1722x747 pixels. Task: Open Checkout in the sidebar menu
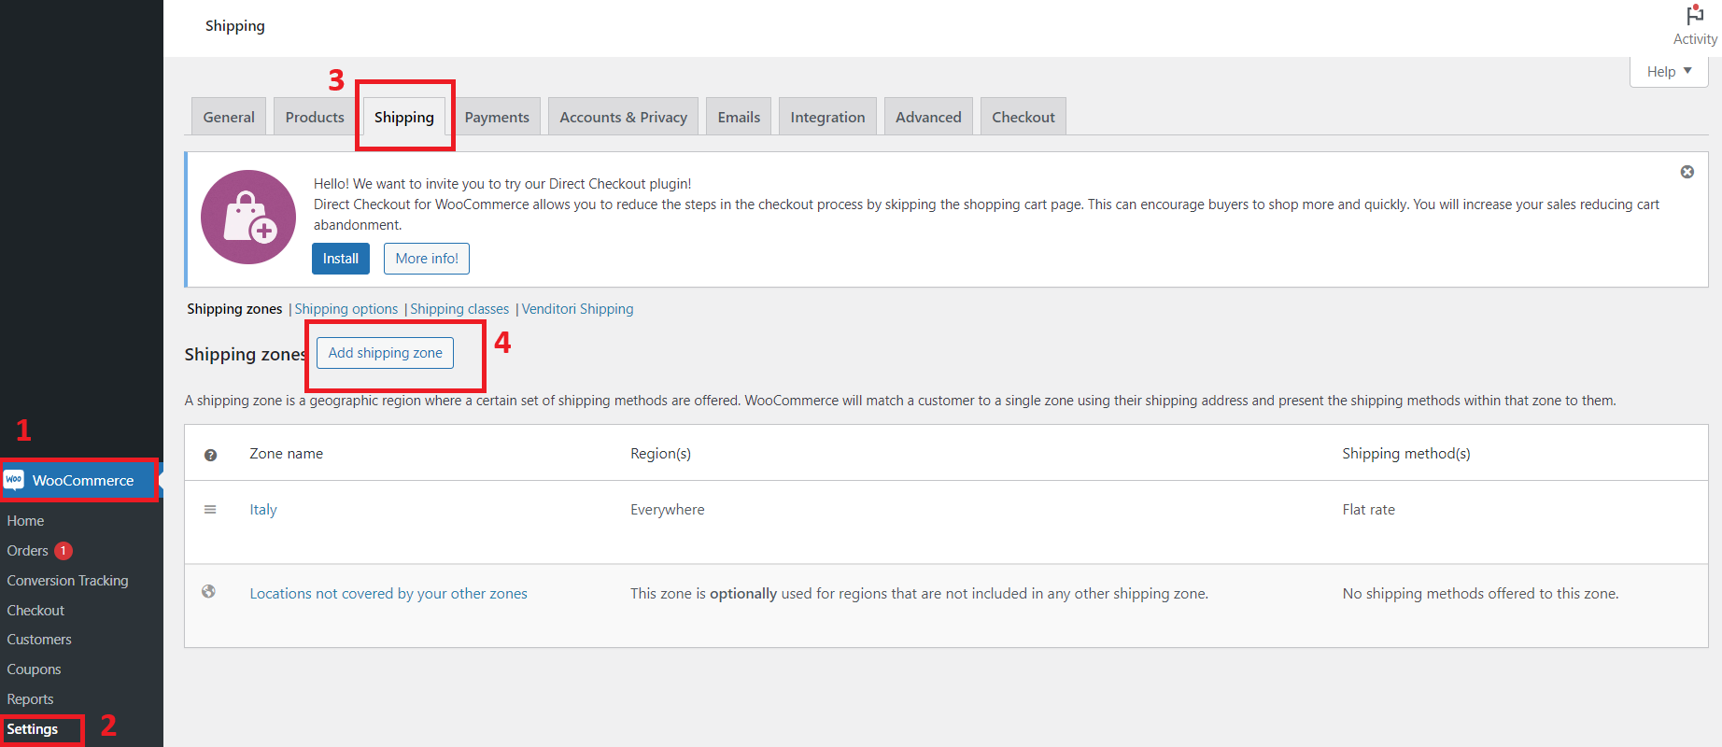[35, 611]
